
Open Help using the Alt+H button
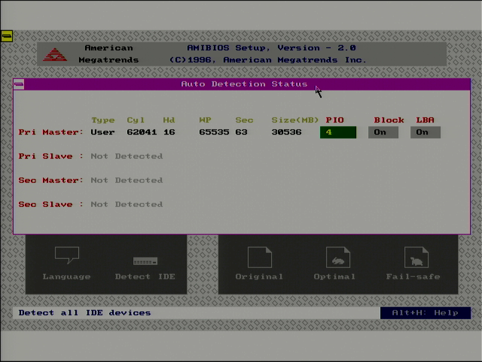425,313
